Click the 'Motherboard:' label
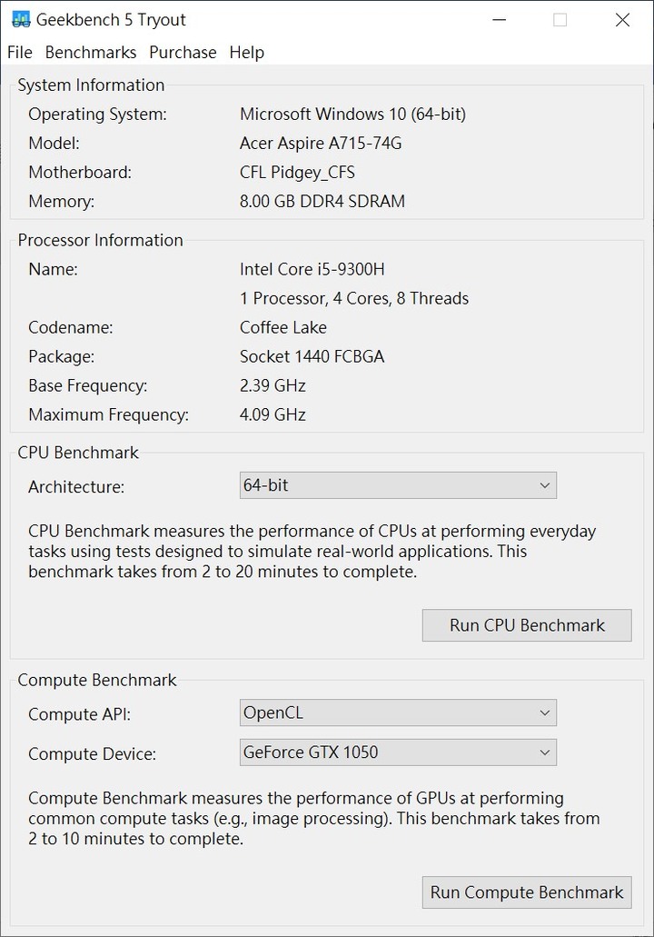The width and height of the screenshot is (654, 937). tap(80, 173)
